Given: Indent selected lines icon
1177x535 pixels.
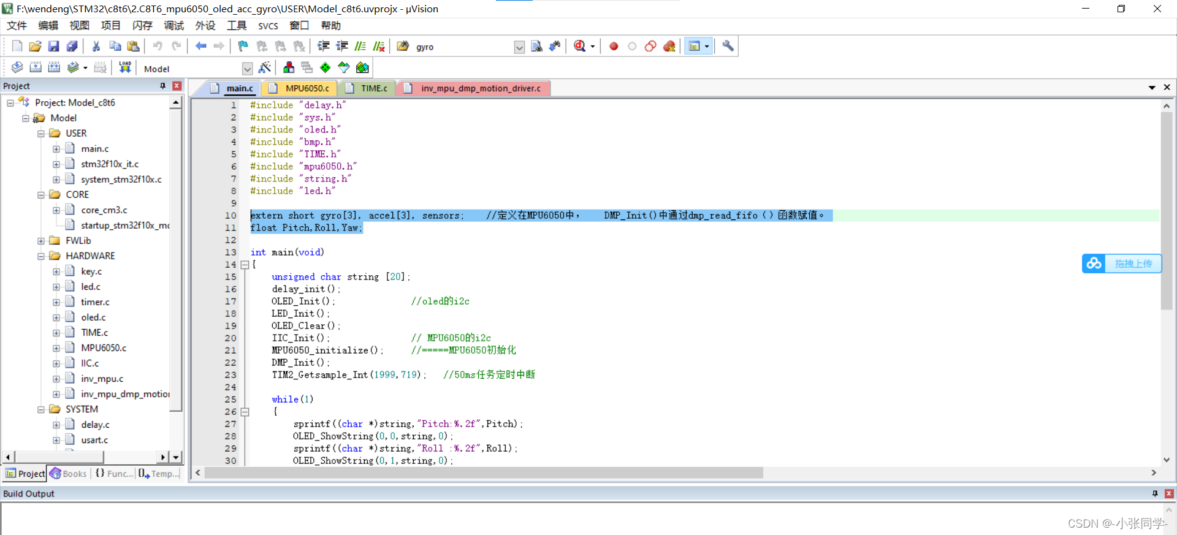Looking at the screenshot, I should 324,46.
